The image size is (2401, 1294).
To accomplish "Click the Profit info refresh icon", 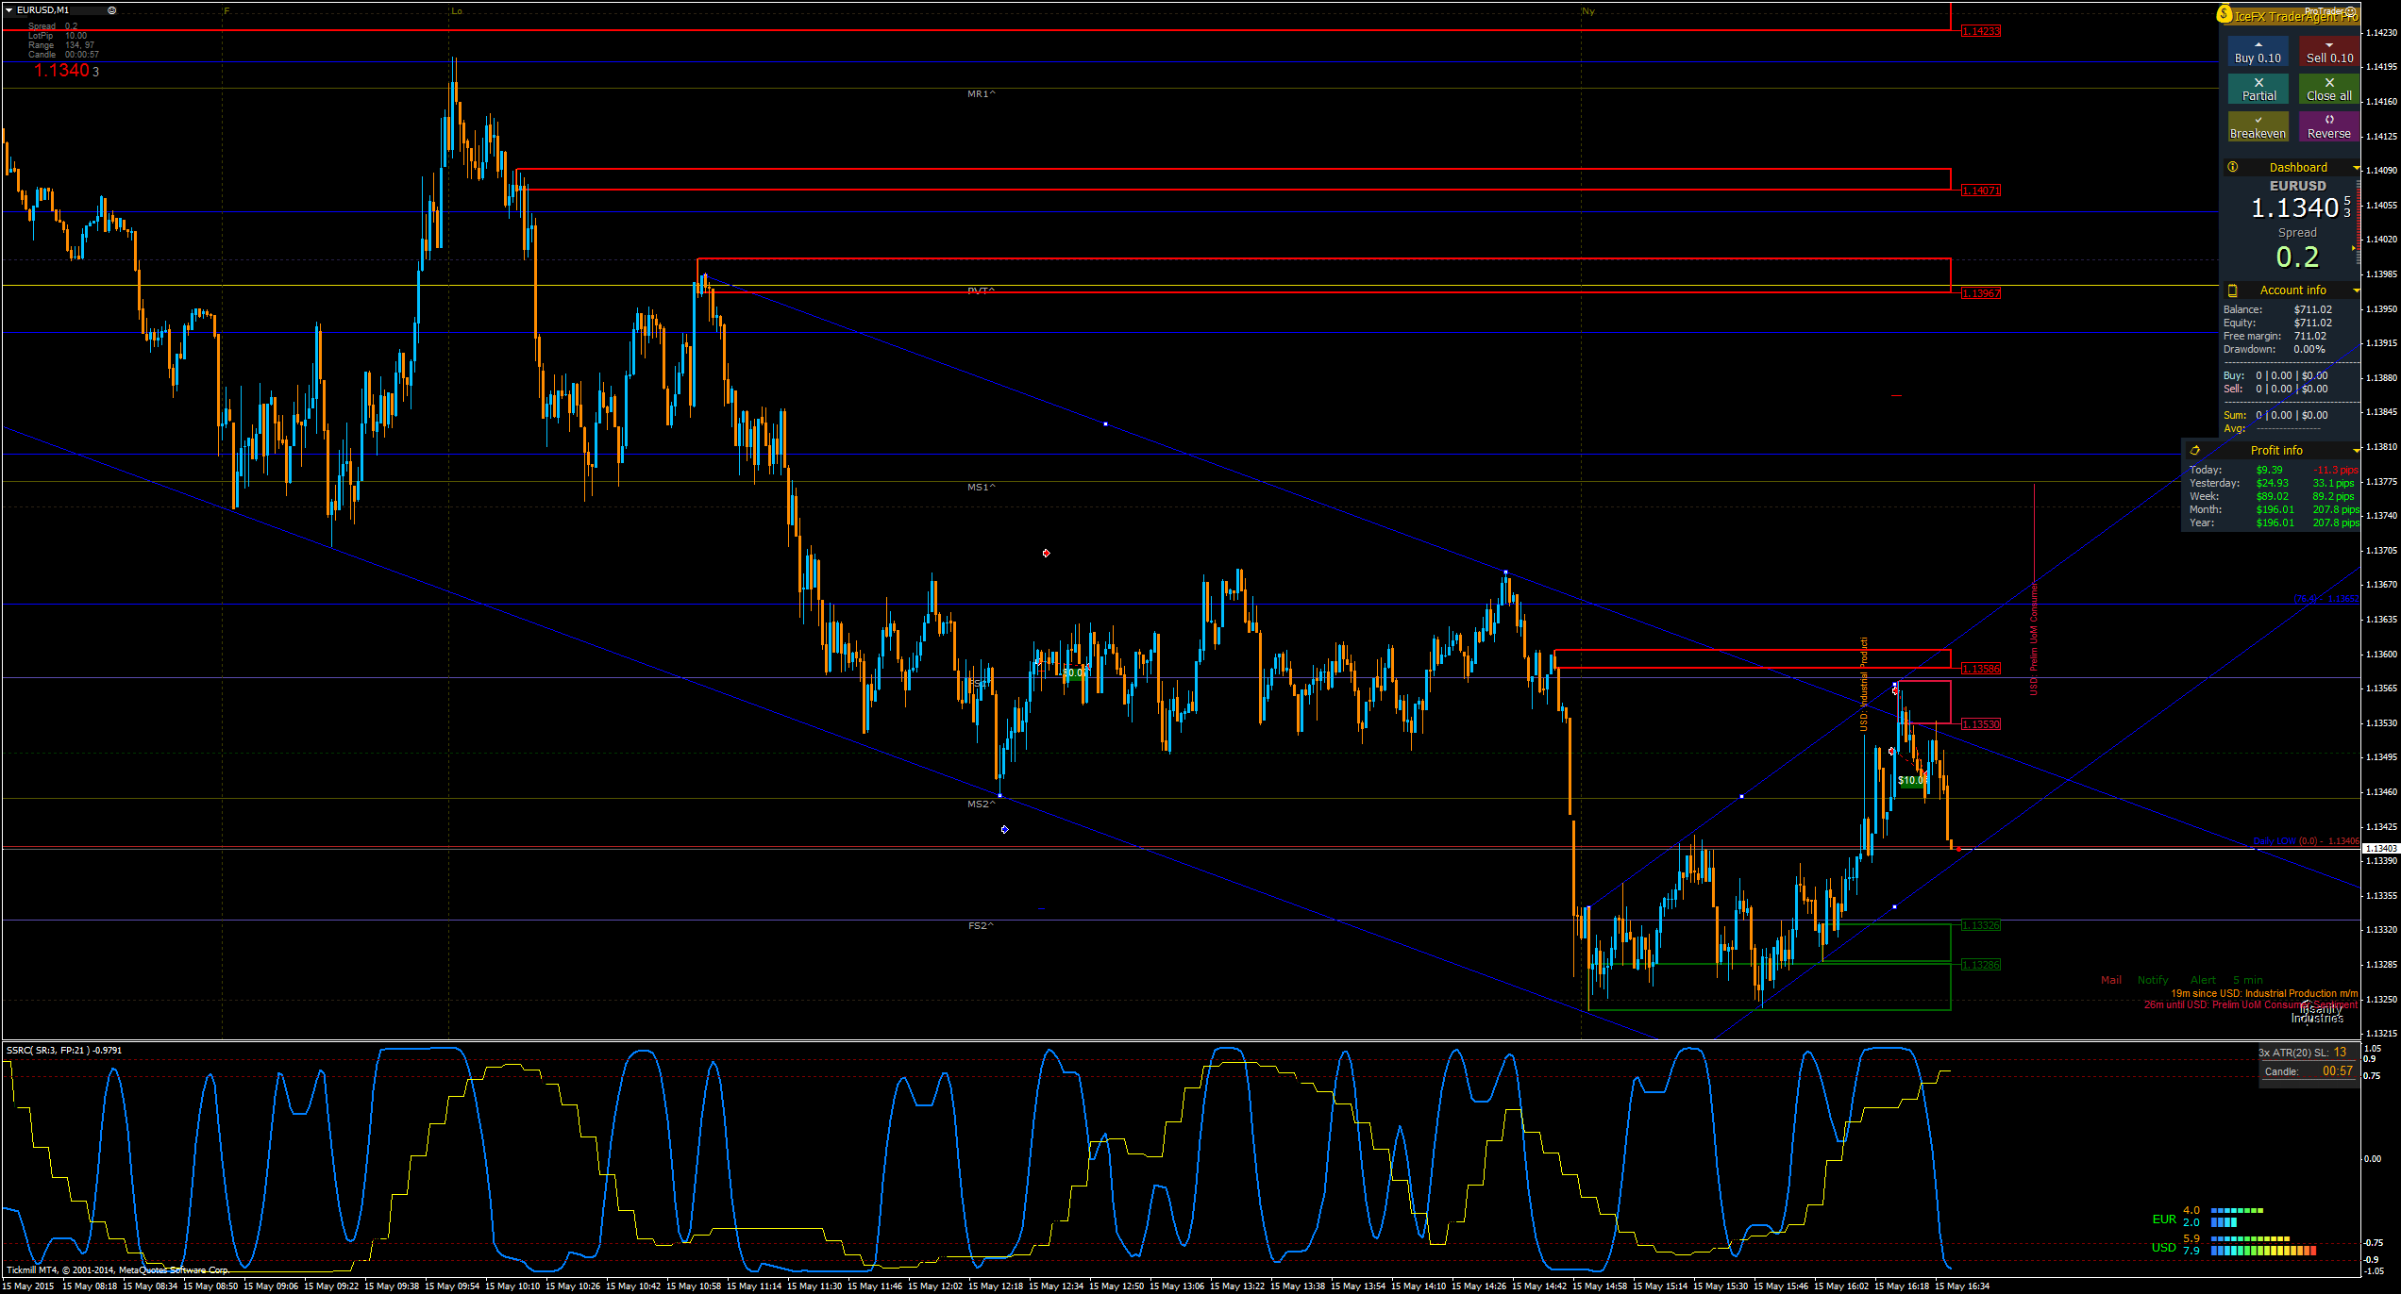I will (2194, 451).
